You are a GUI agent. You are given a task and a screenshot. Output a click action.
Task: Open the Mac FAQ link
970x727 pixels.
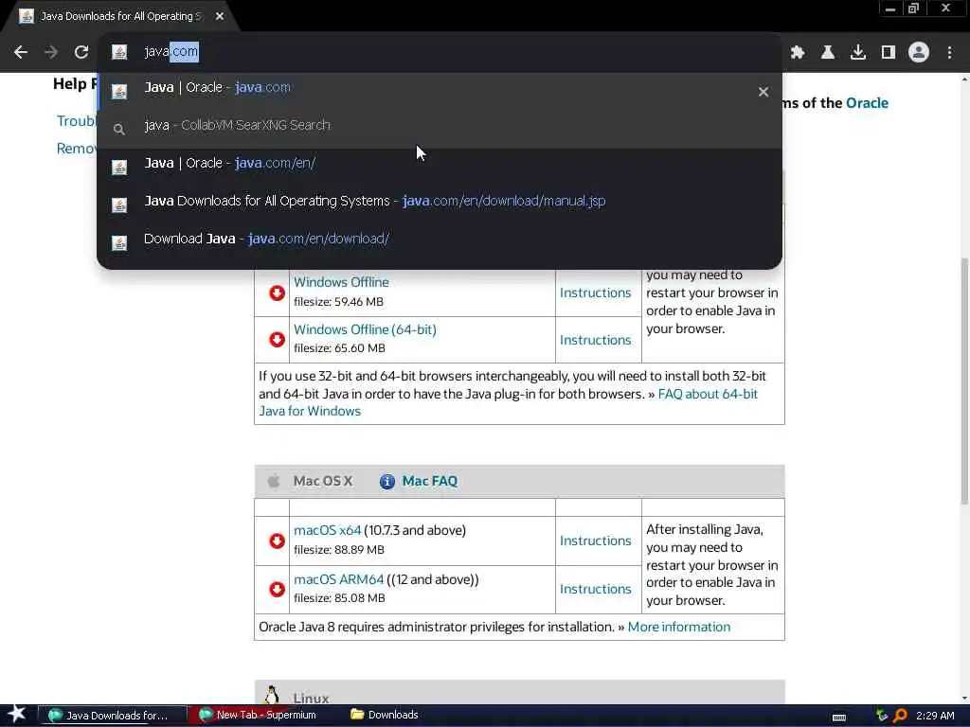click(429, 481)
